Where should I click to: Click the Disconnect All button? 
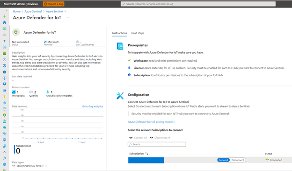160,138
